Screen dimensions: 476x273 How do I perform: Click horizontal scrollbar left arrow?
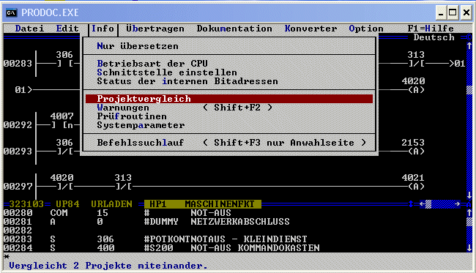click(422, 204)
